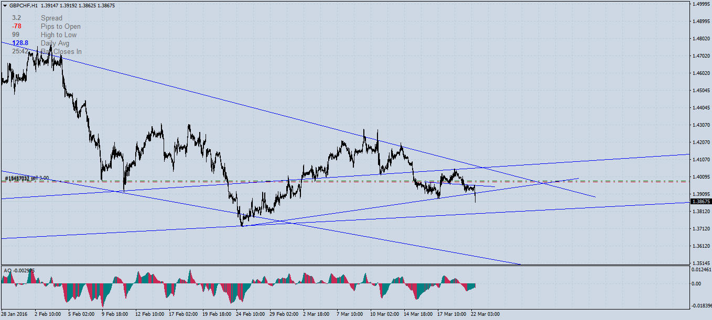
Task: Open the chart menu arrow beside GBPCHF,H1
Action: click(5, 6)
